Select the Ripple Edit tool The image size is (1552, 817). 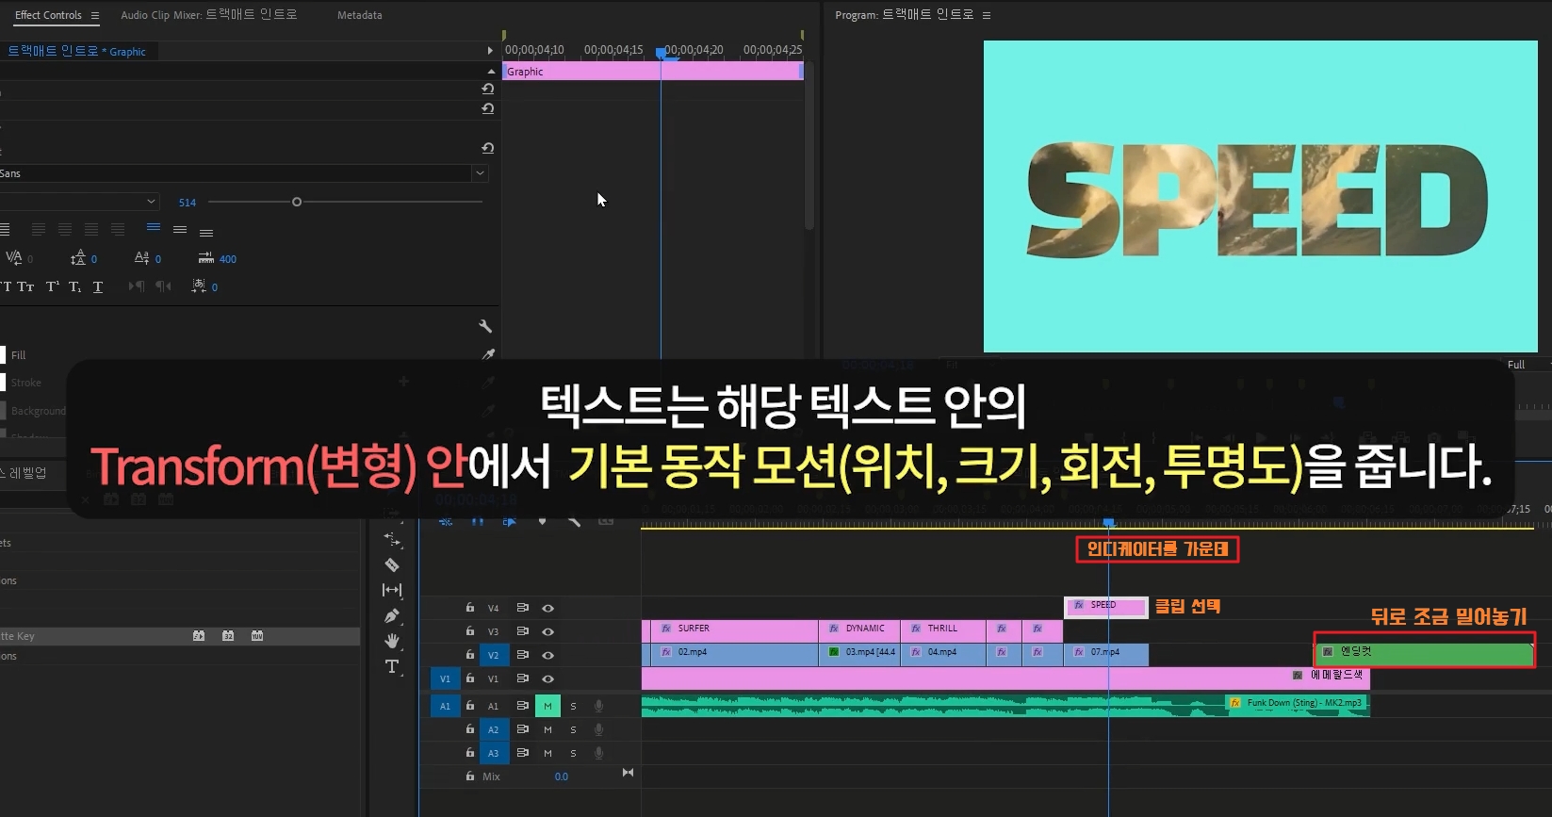pos(392,539)
